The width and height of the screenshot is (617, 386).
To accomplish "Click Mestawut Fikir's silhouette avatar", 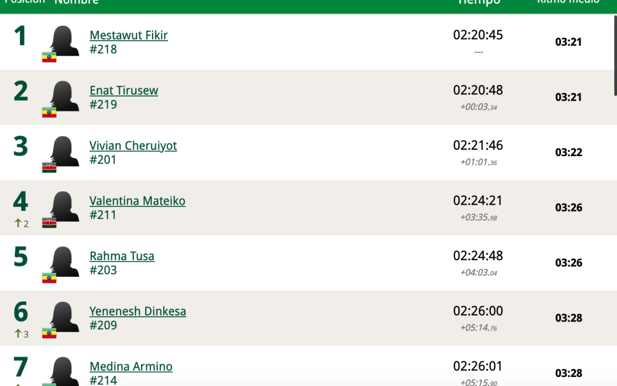I will pyautogui.click(x=65, y=40).
